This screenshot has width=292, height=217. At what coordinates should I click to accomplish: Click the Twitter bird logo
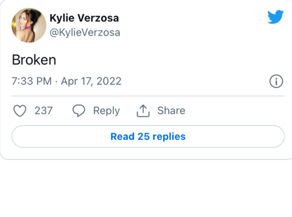coord(275,17)
